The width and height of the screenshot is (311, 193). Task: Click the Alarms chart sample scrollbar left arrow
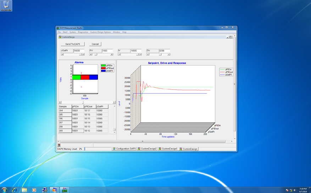(60, 102)
